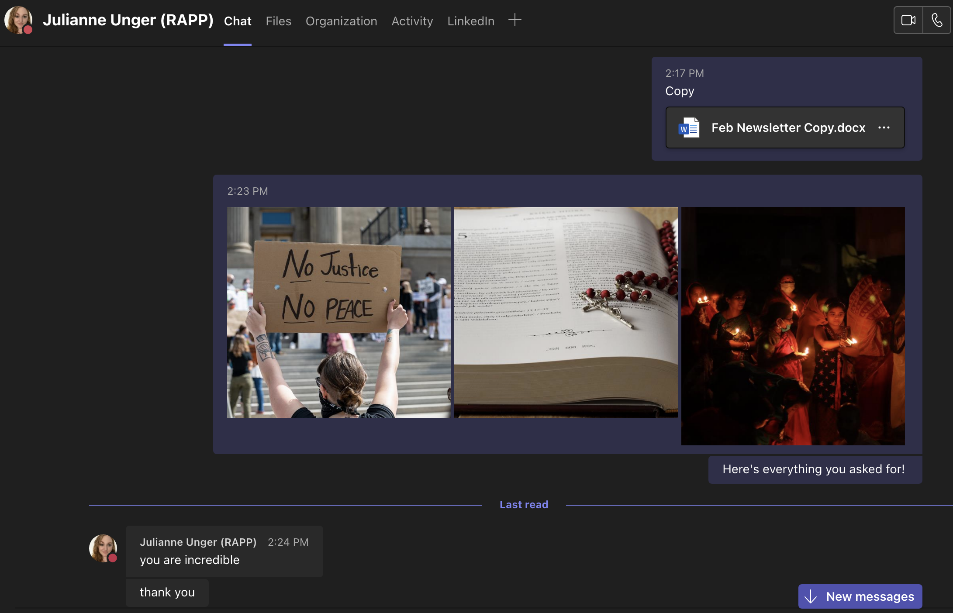Screen dimensions: 953x613
Task: Click the 'you are incredible' message
Action: click(x=190, y=560)
